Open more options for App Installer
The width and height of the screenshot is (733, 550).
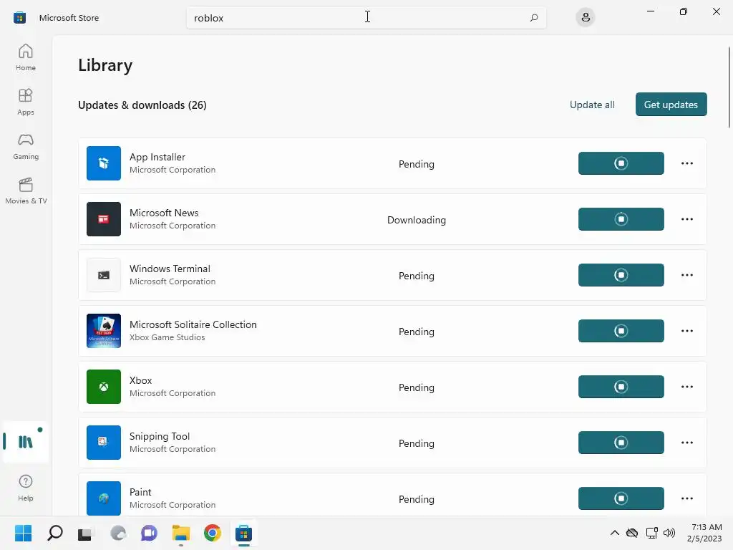(x=686, y=163)
